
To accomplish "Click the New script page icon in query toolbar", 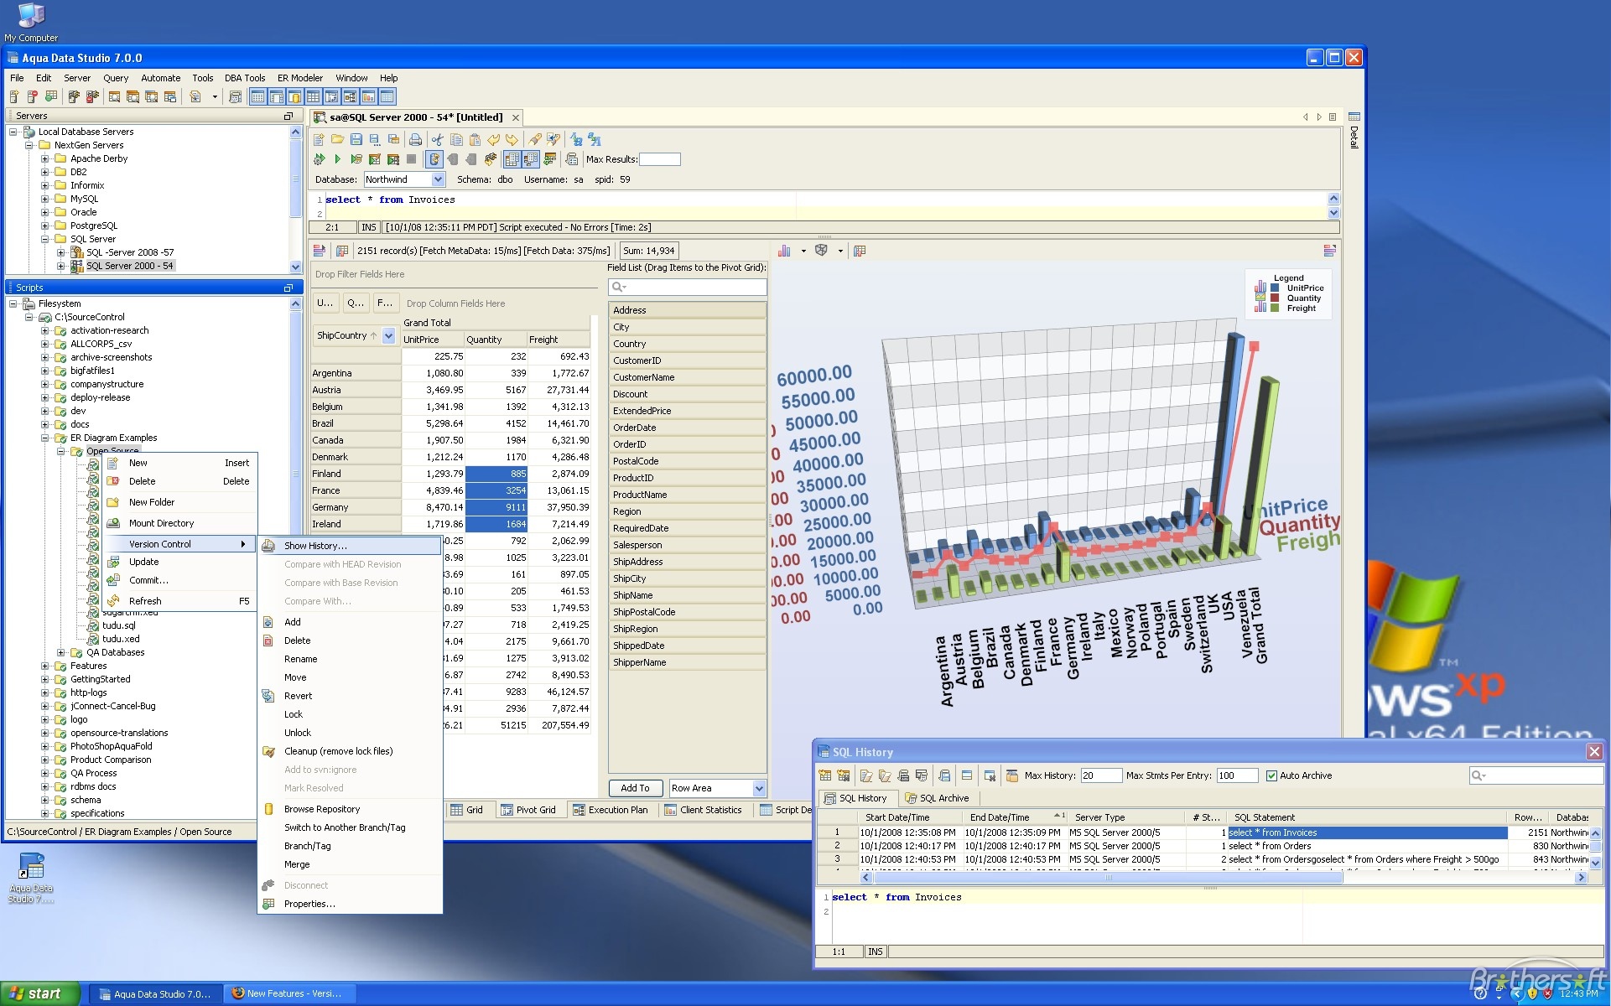I will tap(319, 139).
